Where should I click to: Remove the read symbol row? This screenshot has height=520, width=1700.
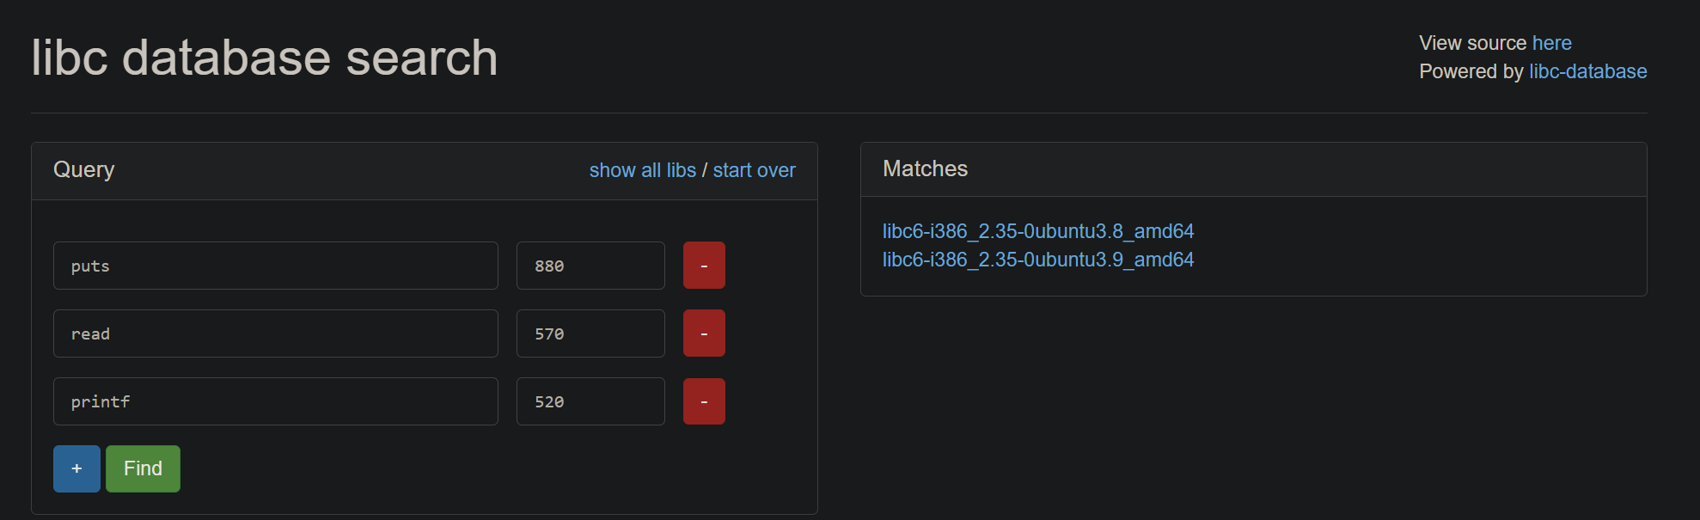(x=703, y=333)
